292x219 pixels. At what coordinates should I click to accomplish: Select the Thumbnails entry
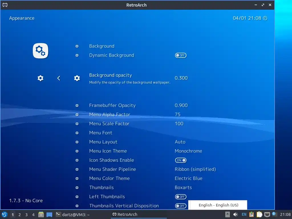[x=102, y=188]
